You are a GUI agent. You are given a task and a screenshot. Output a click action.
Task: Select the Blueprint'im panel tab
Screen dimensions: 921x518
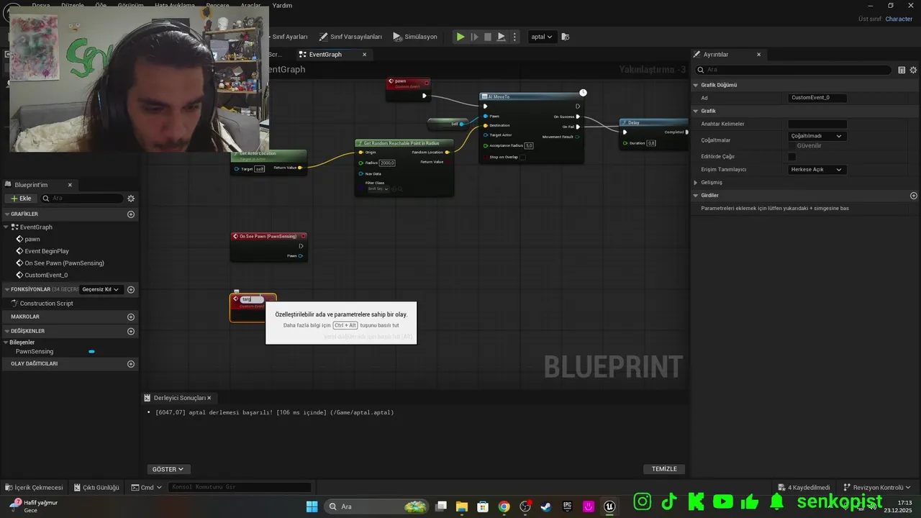31,185
